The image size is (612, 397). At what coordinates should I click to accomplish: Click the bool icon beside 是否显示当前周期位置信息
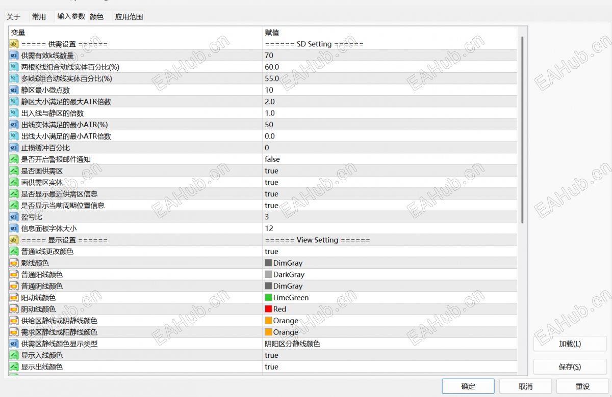click(14, 205)
